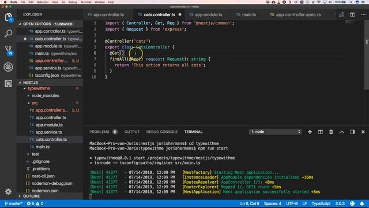Open the notifications bell
This screenshot has width=369, height=208.
pos(362,203)
